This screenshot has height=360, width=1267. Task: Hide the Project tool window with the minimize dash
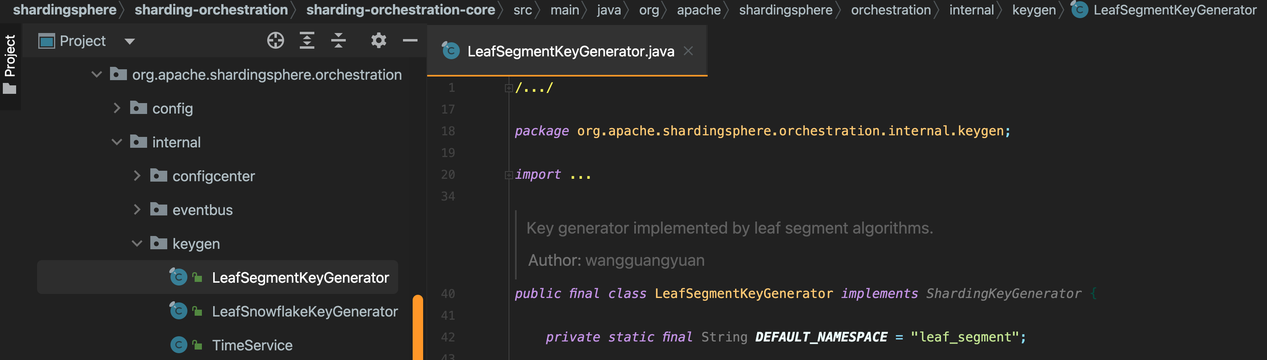[x=410, y=40]
